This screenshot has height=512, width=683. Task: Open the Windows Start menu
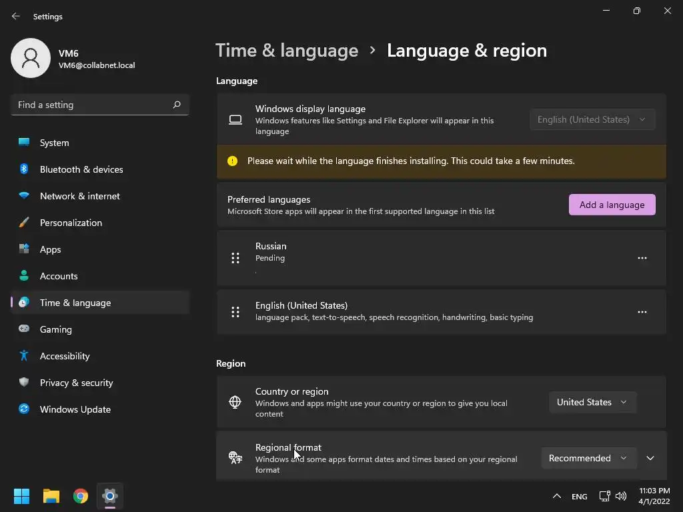[x=21, y=496]
